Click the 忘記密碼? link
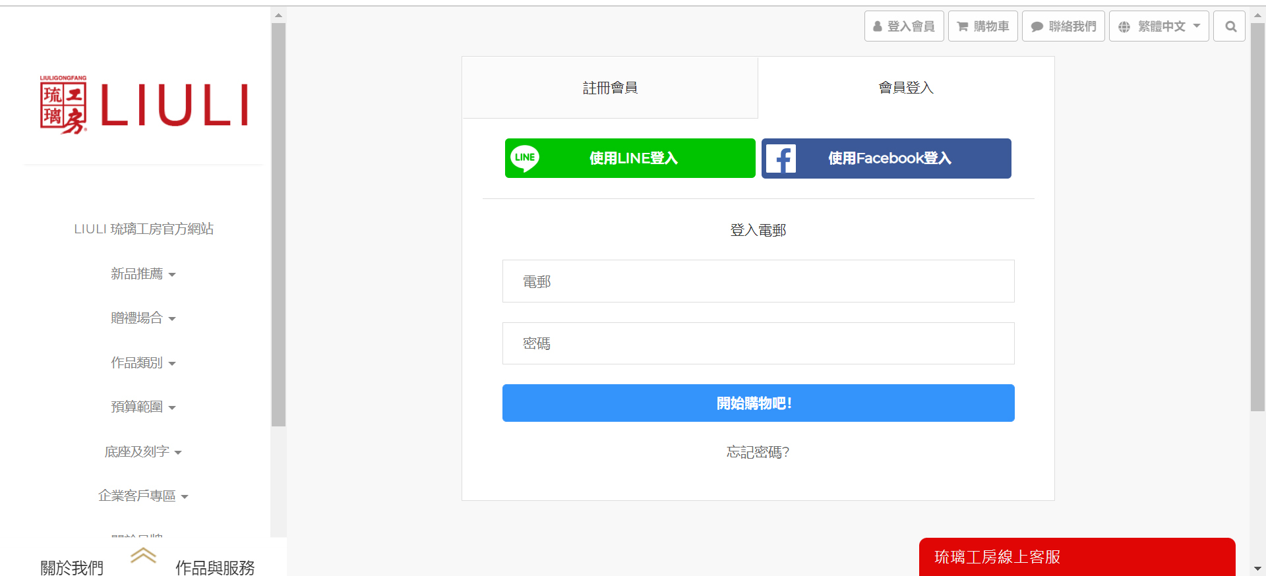 click(x=758, y=452)
